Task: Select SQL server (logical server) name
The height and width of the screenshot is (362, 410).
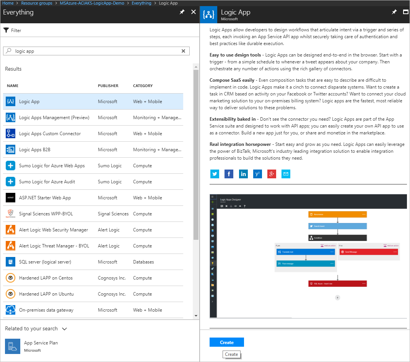Action: [x=45, y=262]
